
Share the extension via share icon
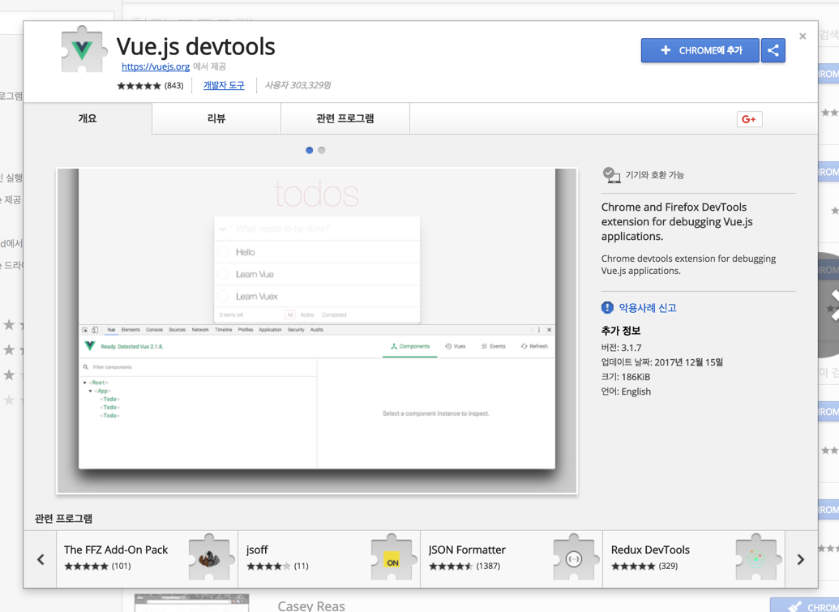[773, 50]
